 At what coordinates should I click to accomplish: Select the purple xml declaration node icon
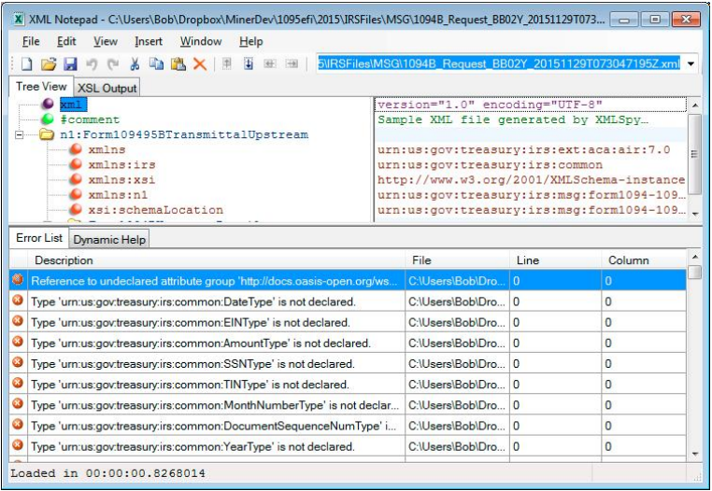[48, 104]
